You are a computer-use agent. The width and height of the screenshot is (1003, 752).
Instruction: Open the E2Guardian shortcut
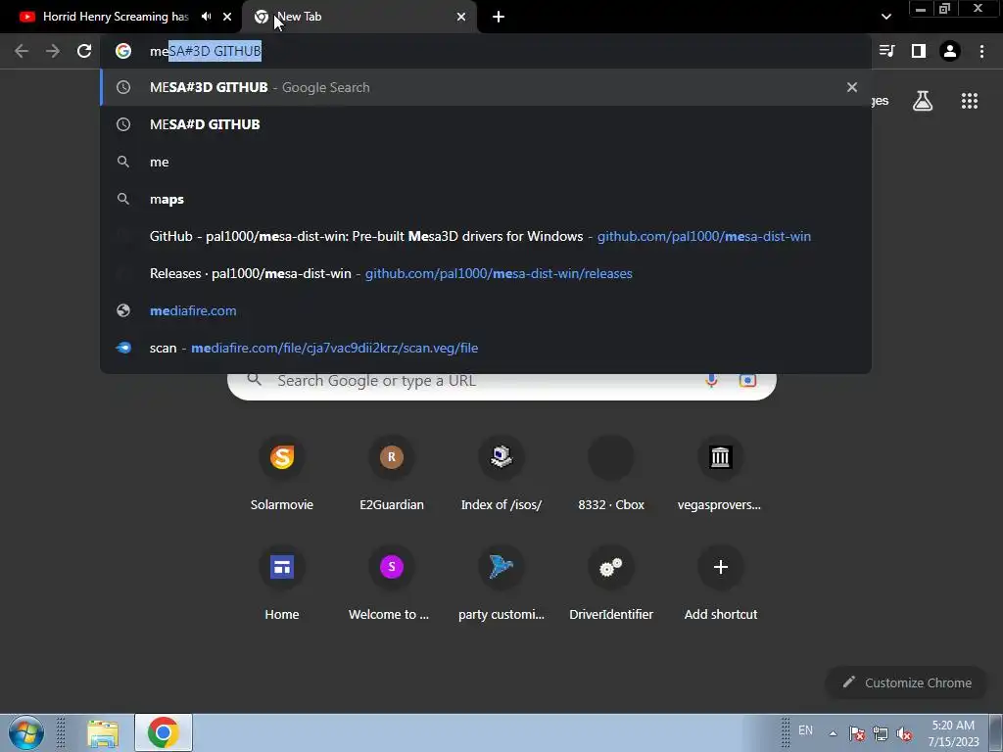[x=392, y=475]
